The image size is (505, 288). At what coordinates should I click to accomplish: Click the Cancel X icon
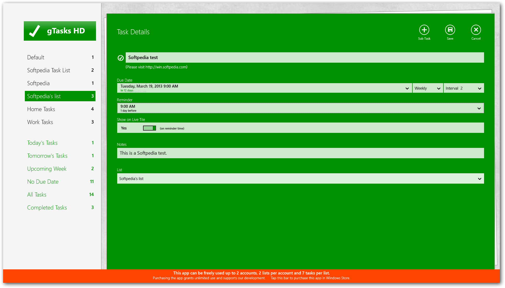click(476, 30)
